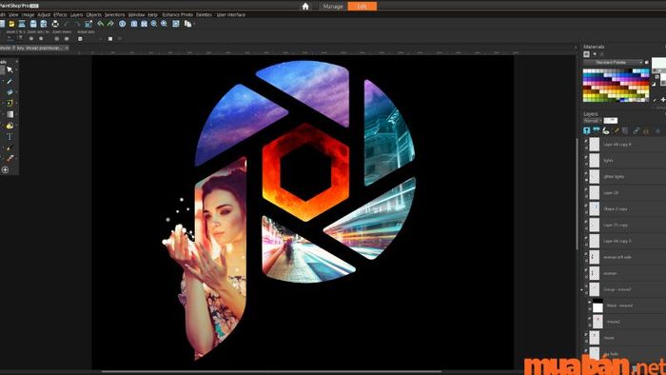The height and width of the screenshot is (375, 666).
Task: Open the Image menu
Action: point(28,14)
